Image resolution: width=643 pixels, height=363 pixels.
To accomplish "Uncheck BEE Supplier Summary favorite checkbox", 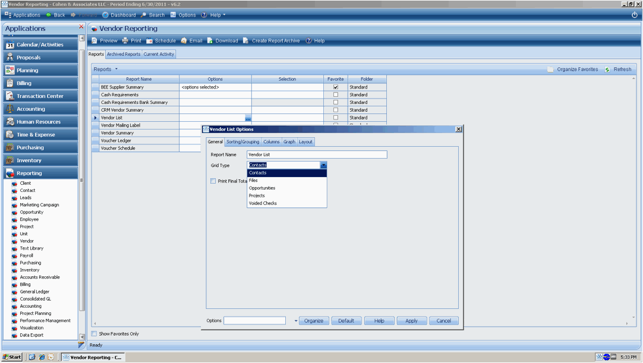I will (336, 87).
